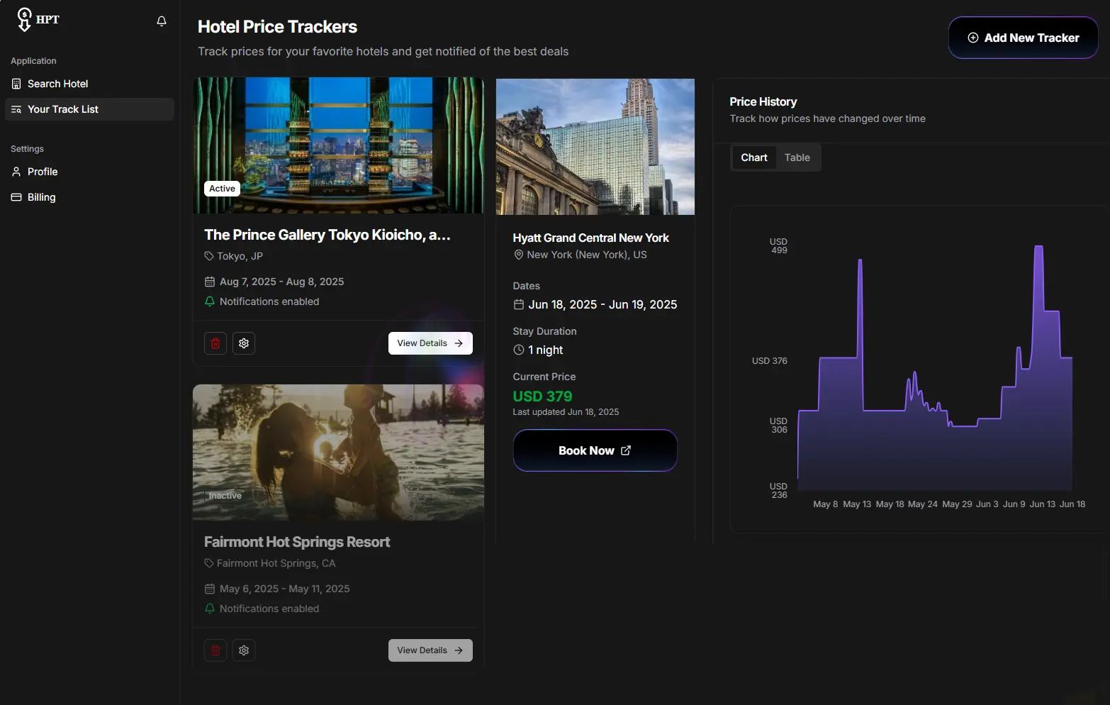Open the HPT logo icon
This screenshot has height=705, width=1110.
pyautogui.click(x=26, y=18)
